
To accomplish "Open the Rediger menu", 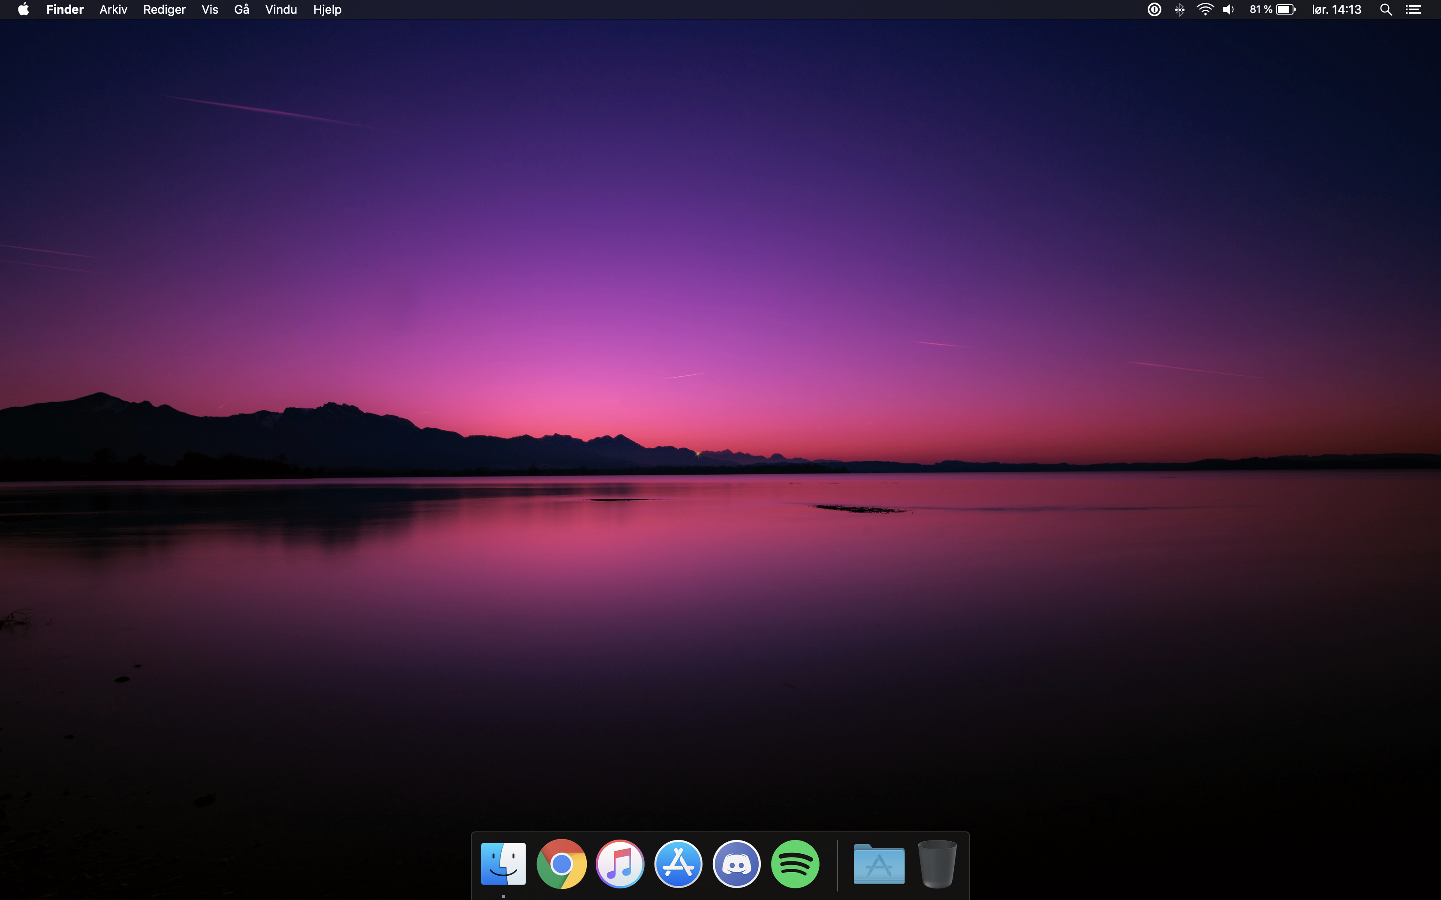I will tap(164, 9).
